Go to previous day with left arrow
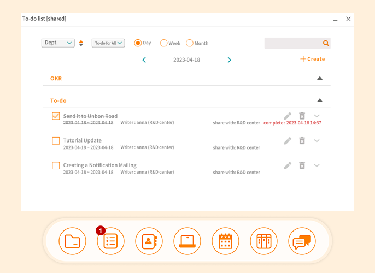The image size is (375, 273). pyautogui.click(x=144, y=60)
